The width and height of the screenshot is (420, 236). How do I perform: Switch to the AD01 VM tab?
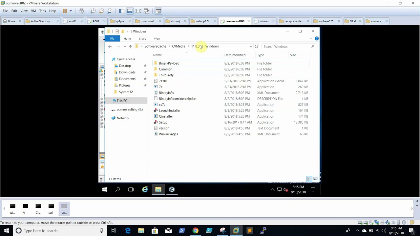(x=96, y=21)
